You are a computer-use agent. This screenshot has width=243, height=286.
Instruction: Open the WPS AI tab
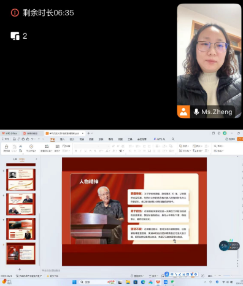tap(160, 139)
